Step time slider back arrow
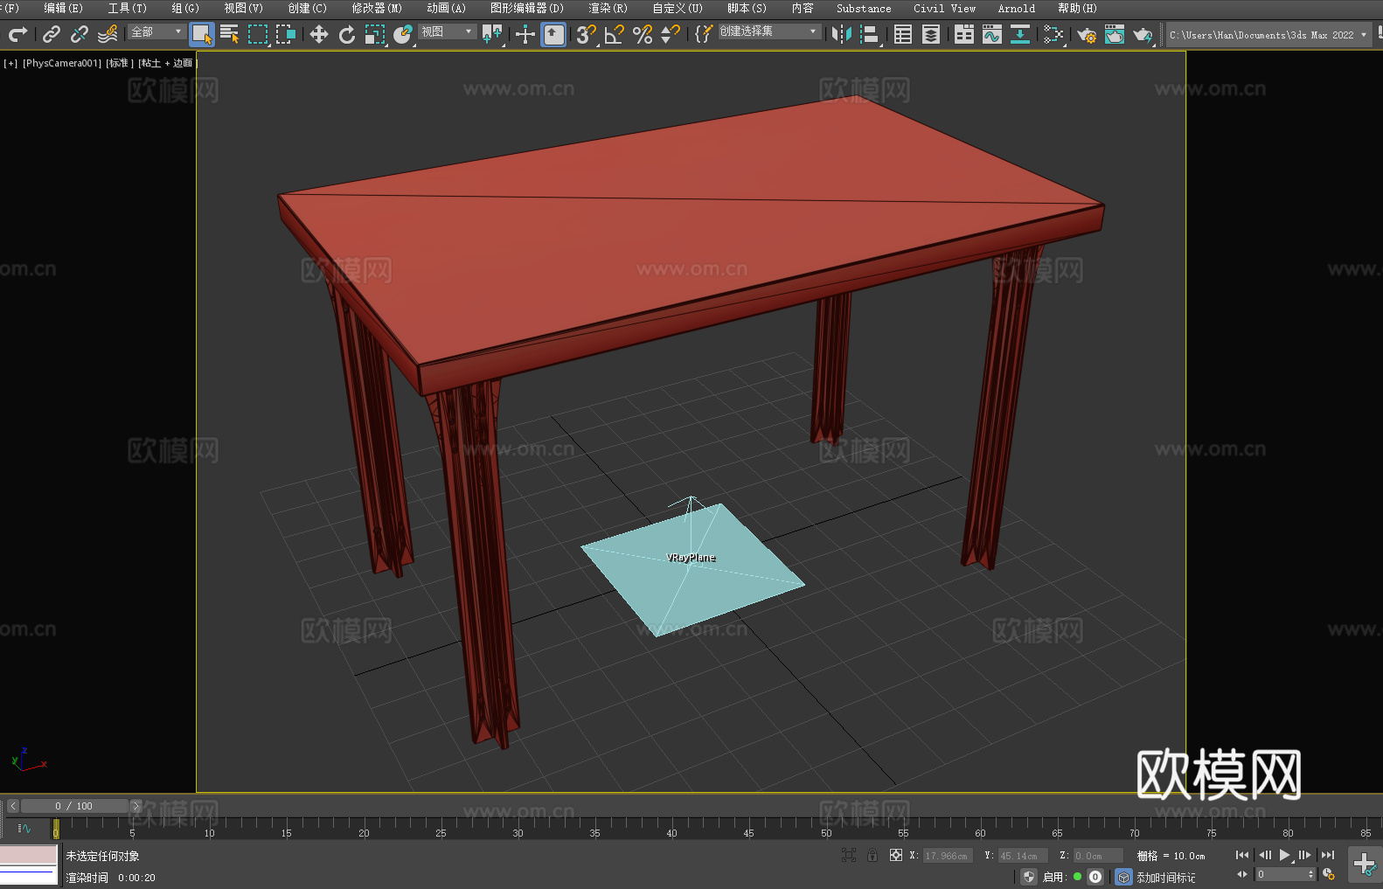This screenshot has height=889, width=1383. [12, 806]
